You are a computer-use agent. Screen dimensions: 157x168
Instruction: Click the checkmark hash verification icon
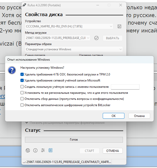(x=96, y=38)
